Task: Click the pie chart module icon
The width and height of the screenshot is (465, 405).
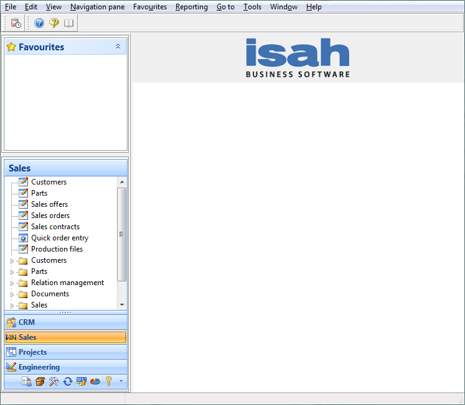Action: [95, 381]
